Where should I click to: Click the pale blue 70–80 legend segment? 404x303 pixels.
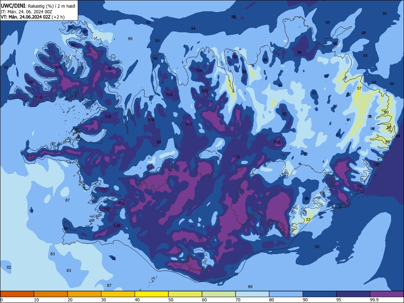(x=252, y=294)
